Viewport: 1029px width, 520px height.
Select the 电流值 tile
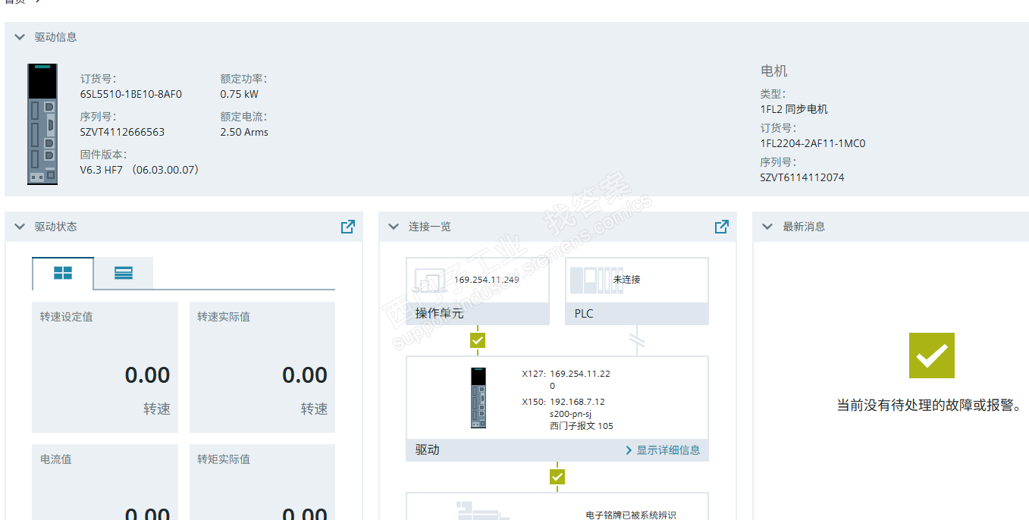click(x=105, y=482)
